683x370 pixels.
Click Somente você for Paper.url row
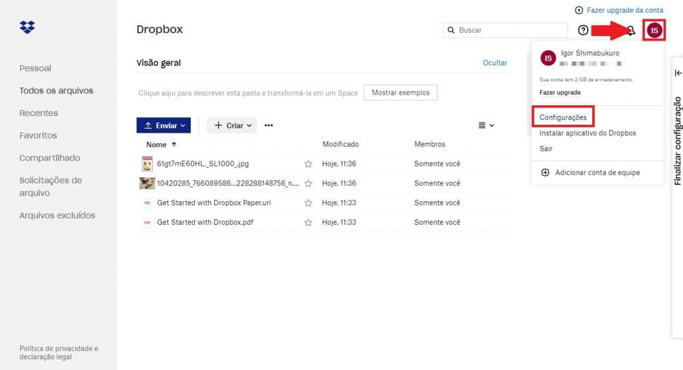point(437,203)
